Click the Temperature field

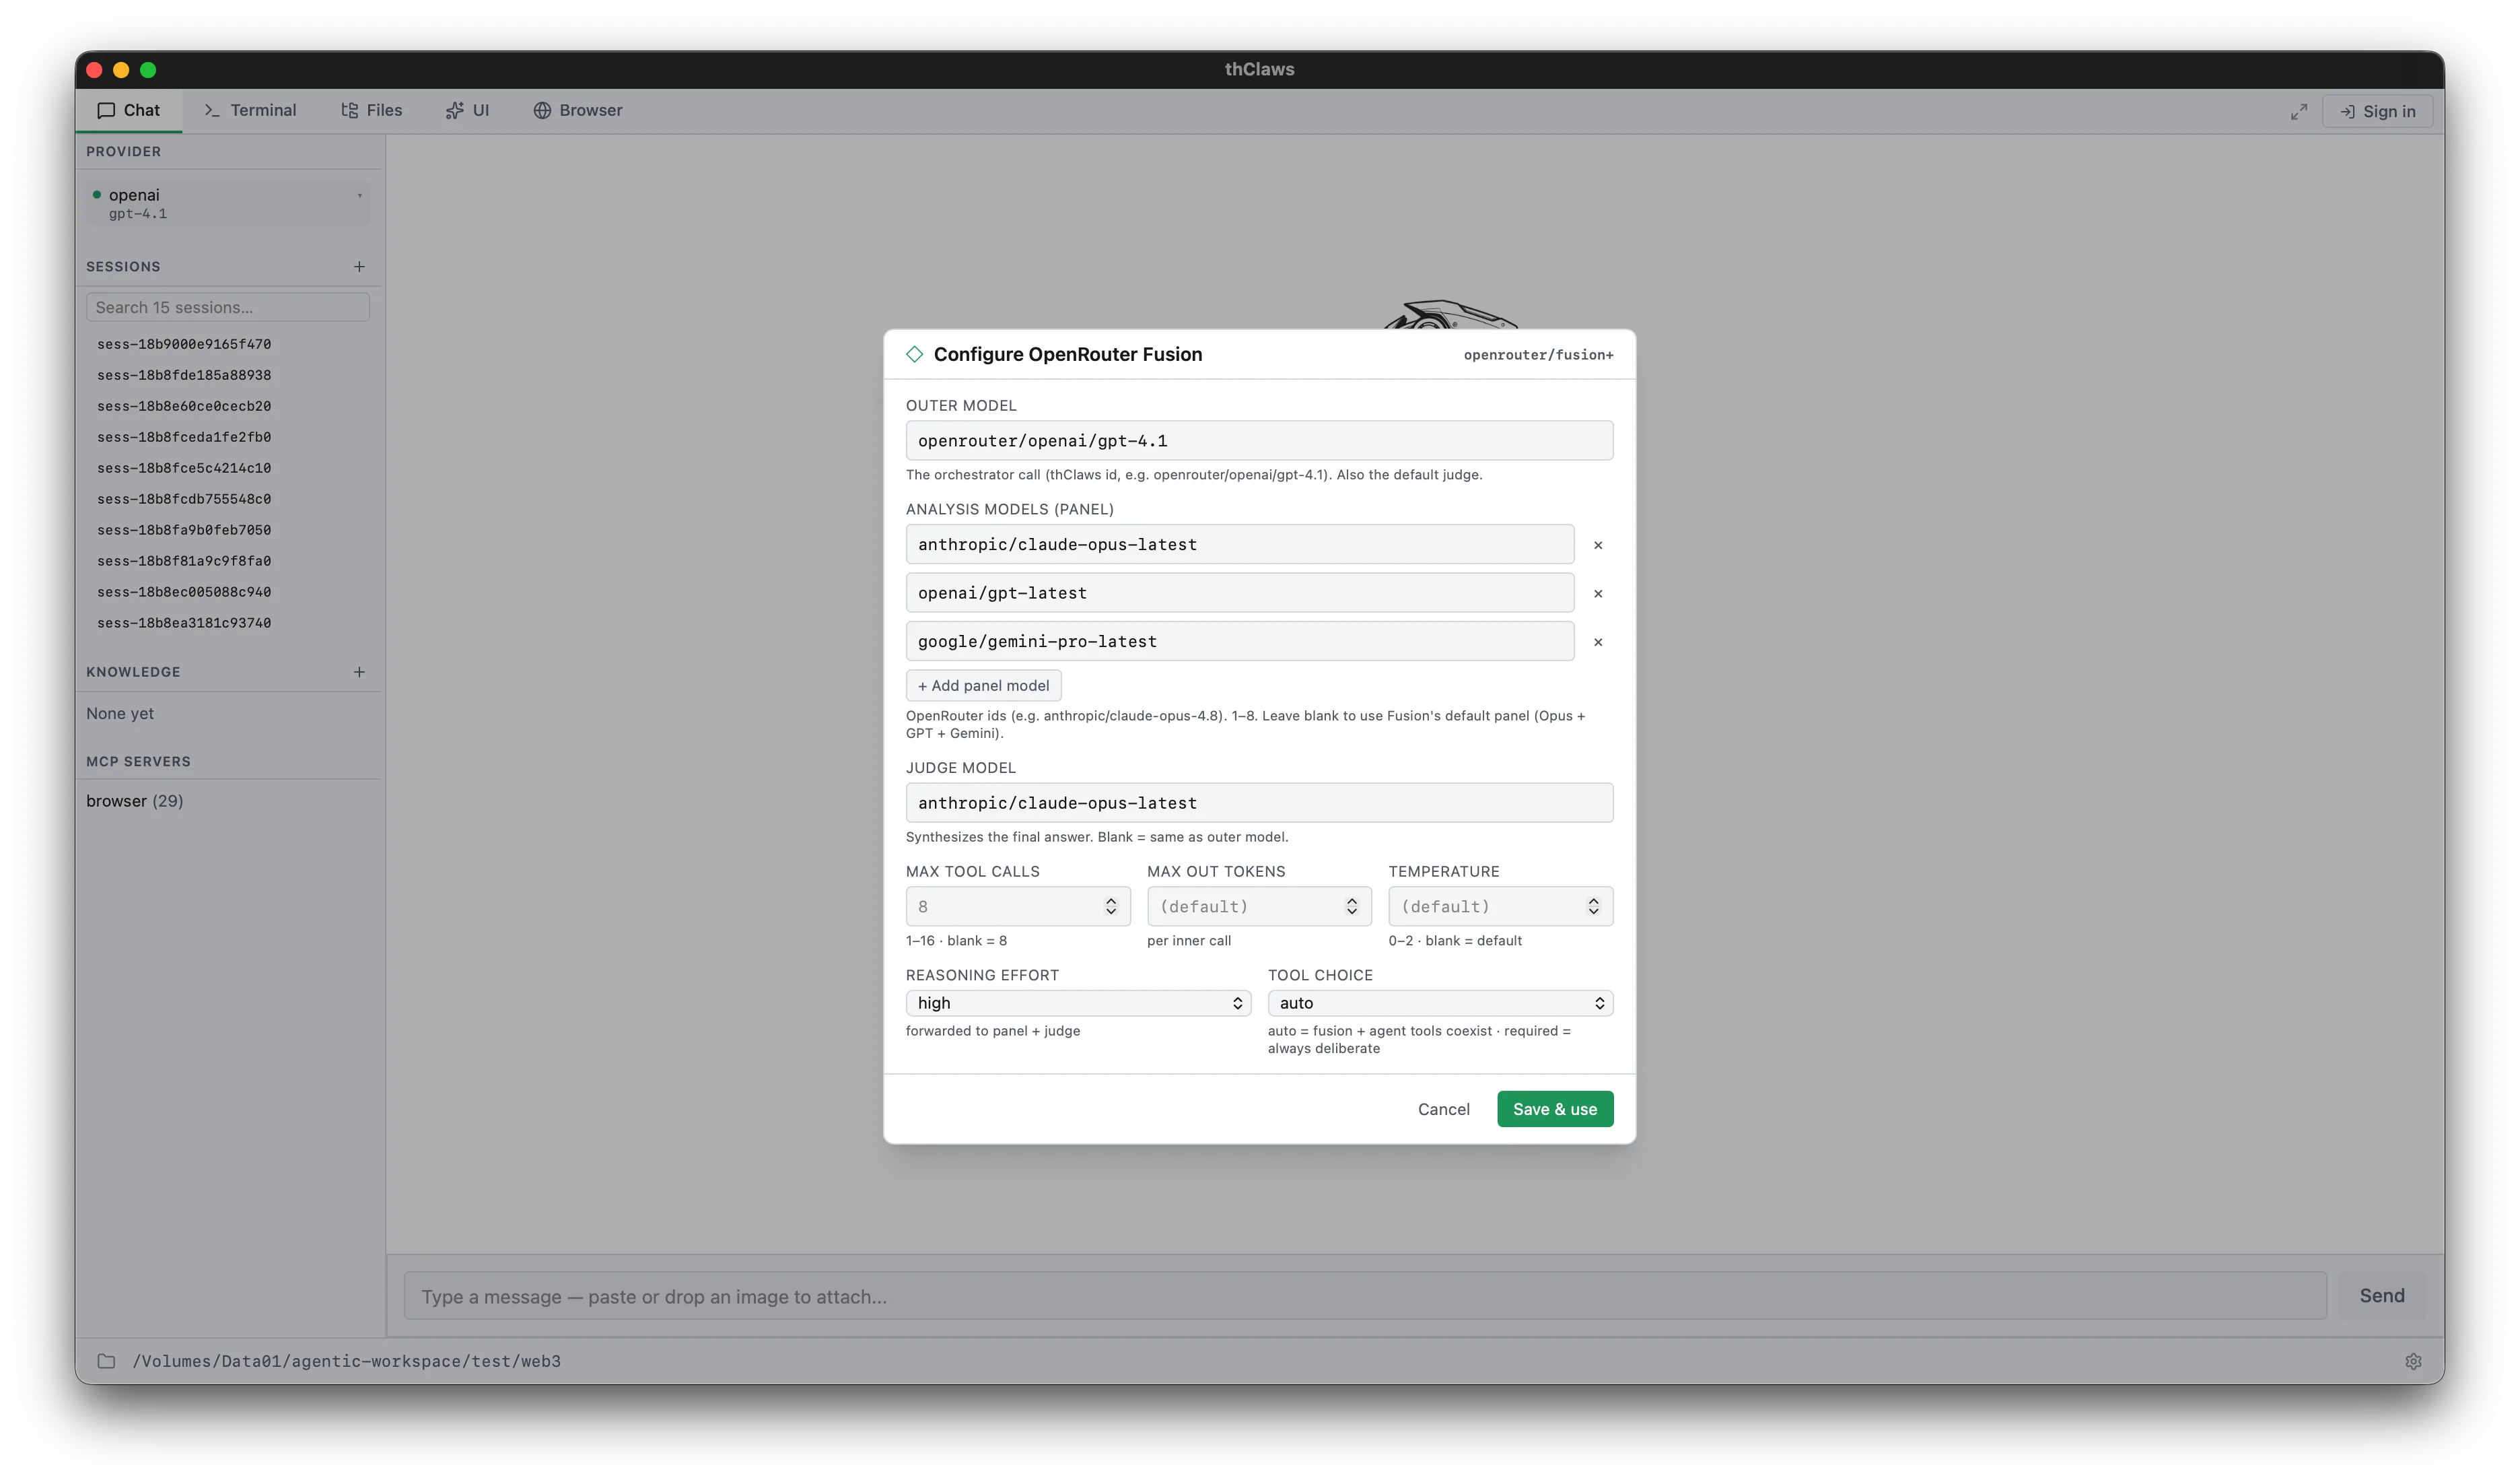(x=1500, y=906)
